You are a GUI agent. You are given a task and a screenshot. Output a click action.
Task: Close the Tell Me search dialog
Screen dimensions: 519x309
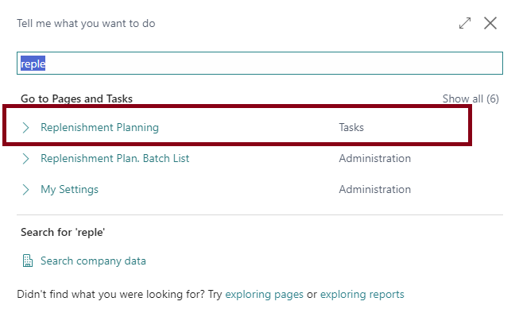(490, 23)
